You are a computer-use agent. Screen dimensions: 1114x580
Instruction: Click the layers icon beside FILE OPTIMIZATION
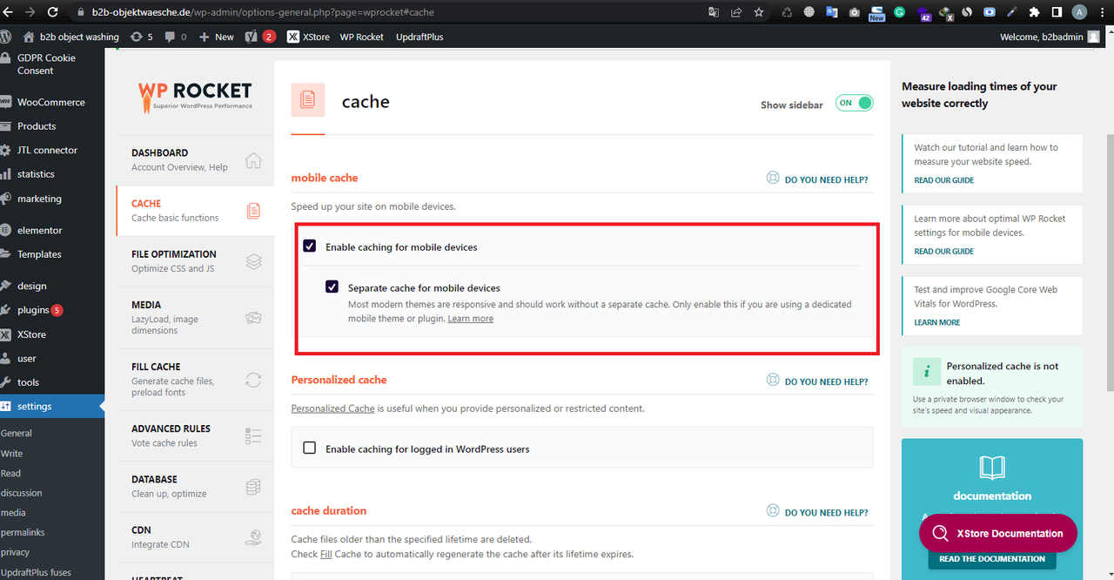pyautogui.click(x=253, y=261)
